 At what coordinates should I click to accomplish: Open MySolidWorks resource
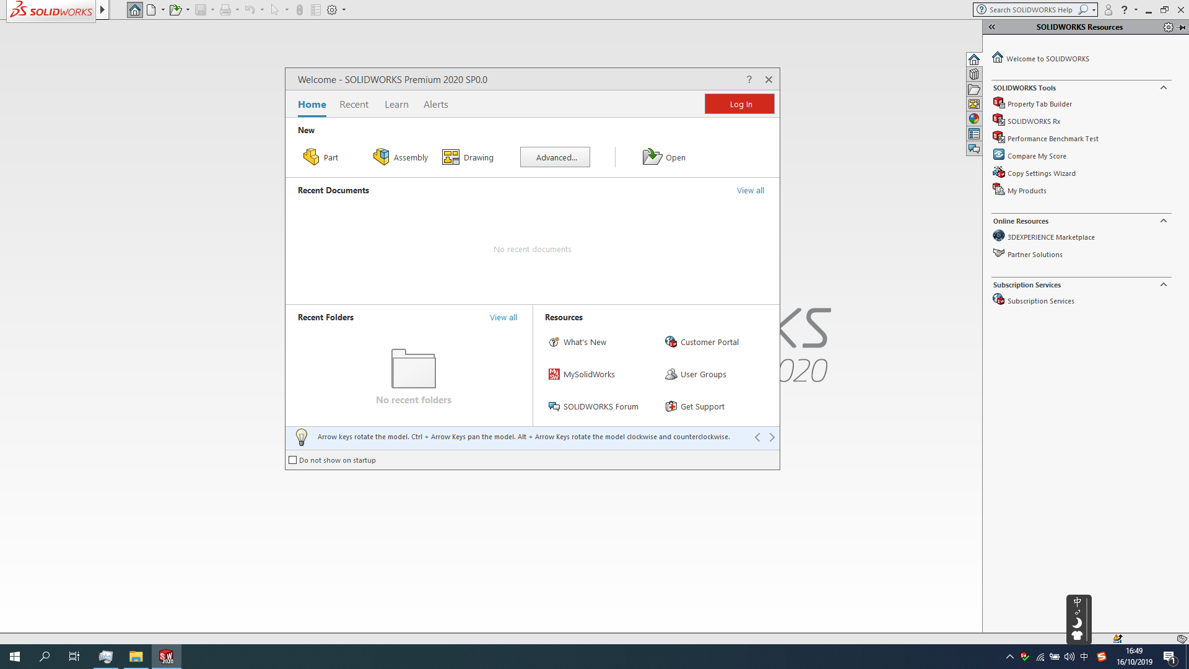pyautogui.click(x=581, y=374)
